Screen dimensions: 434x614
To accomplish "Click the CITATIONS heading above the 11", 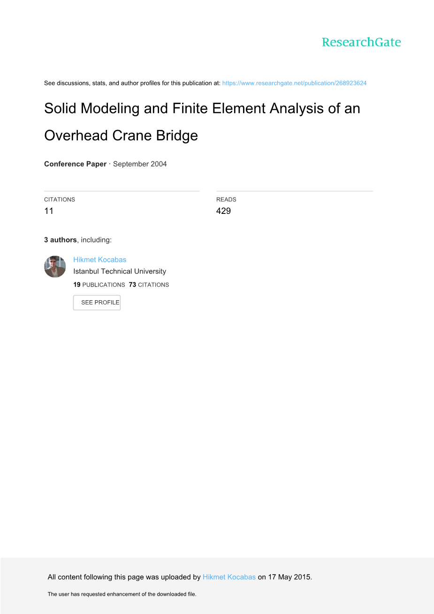I will (x=60, y=199).
